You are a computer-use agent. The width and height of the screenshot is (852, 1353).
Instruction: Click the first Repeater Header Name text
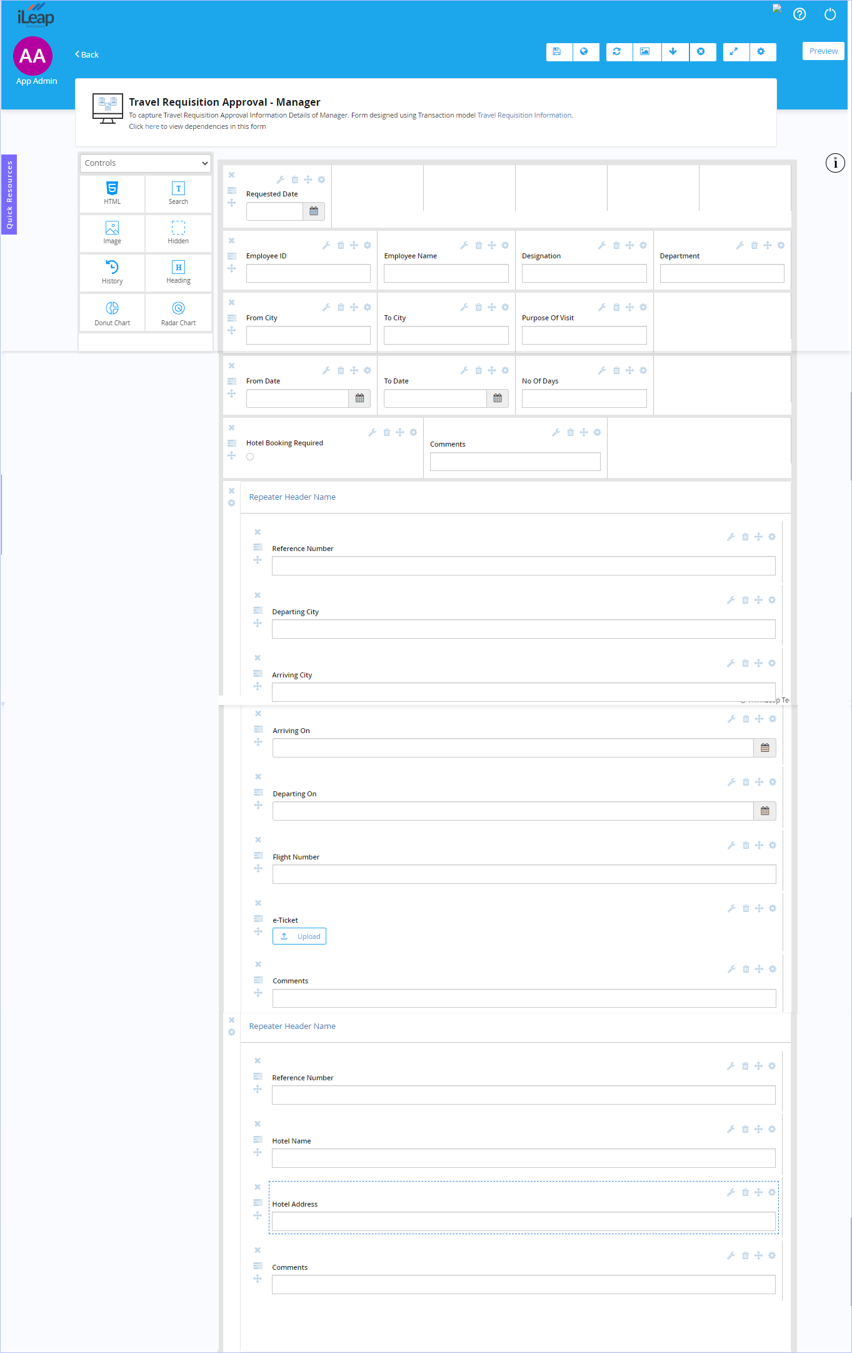pos(293,497)
